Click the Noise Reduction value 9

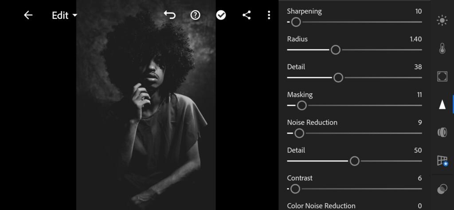pos(420,123)
